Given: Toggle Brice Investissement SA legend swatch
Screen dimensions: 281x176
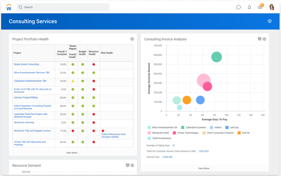Looking at the screenshot, I should 149,127.
